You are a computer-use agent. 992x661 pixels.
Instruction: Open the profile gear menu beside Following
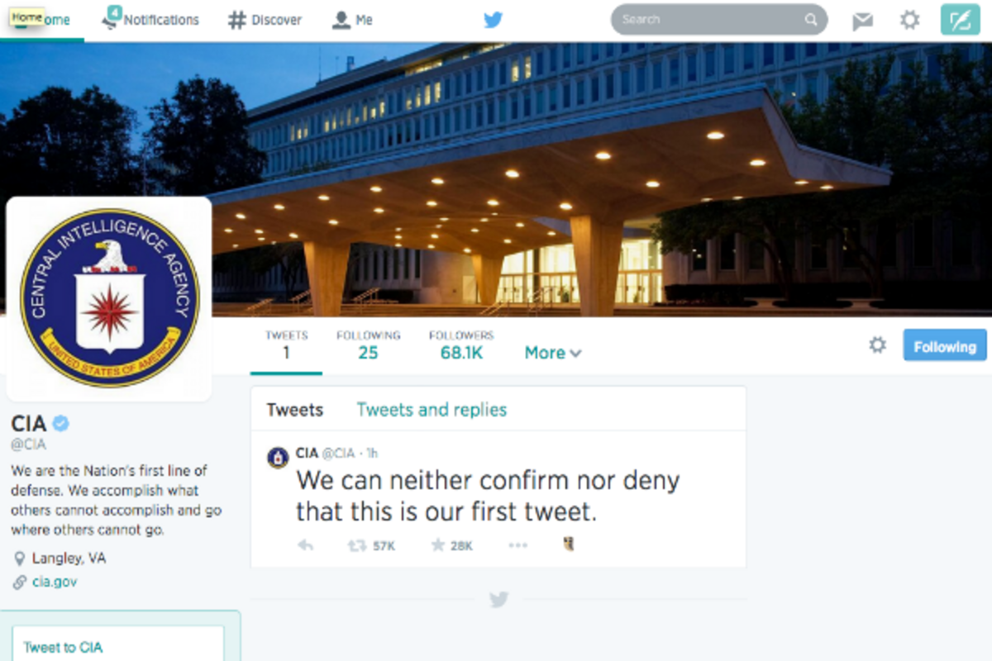[877, 345]
